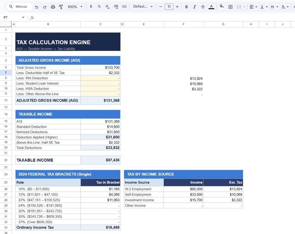Open the Fill color picker
The width and height of the screenshot is (295, 234).
221,6
